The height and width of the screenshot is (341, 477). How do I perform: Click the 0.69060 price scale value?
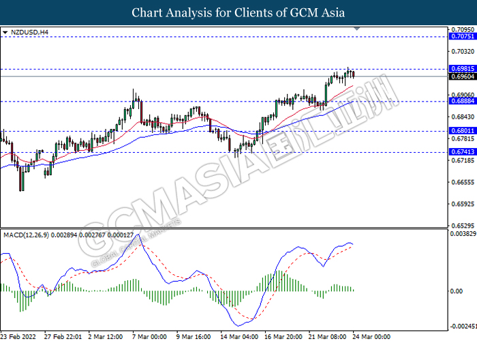(x=463, y=95)
